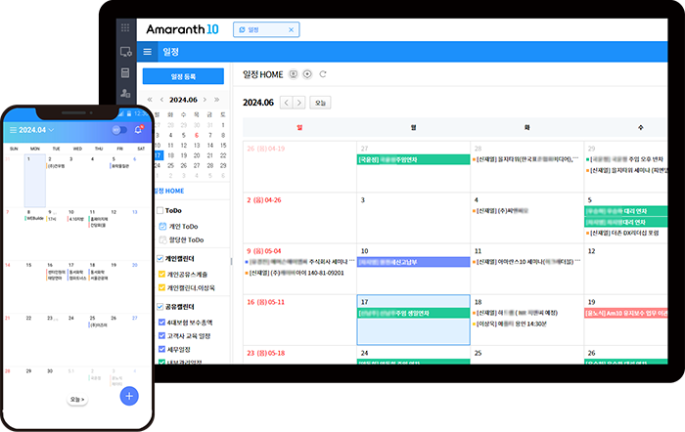
Task: Open the green 생일연차 event on June 17
Action: pos(413,313)
